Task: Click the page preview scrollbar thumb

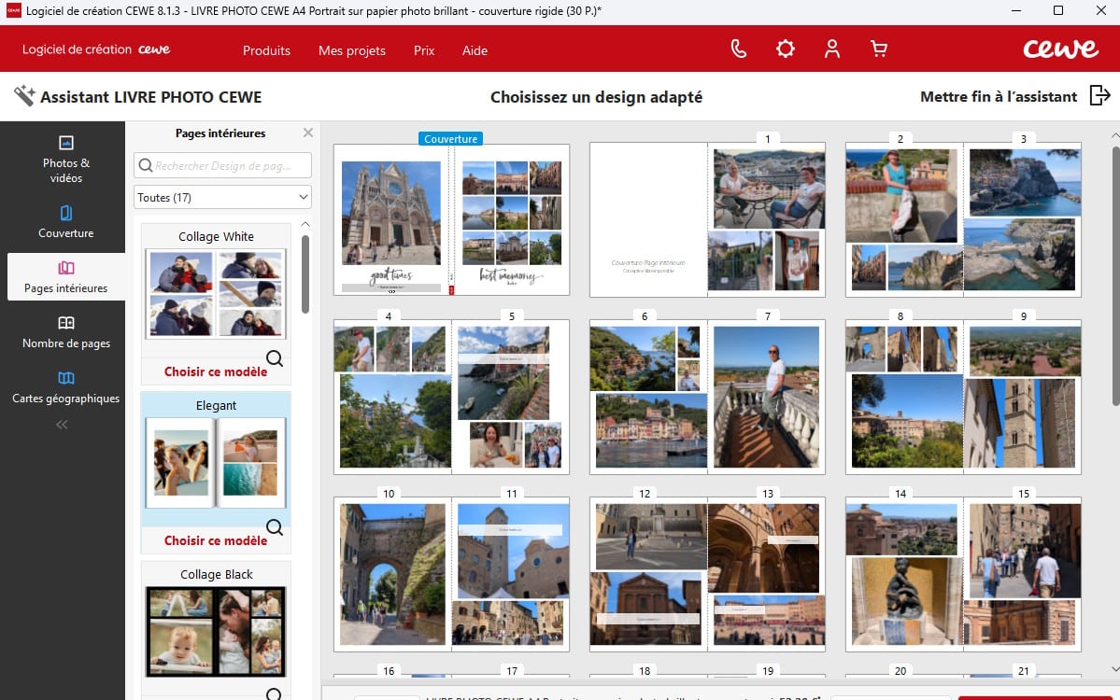Action: click(x=1115, y=276)
